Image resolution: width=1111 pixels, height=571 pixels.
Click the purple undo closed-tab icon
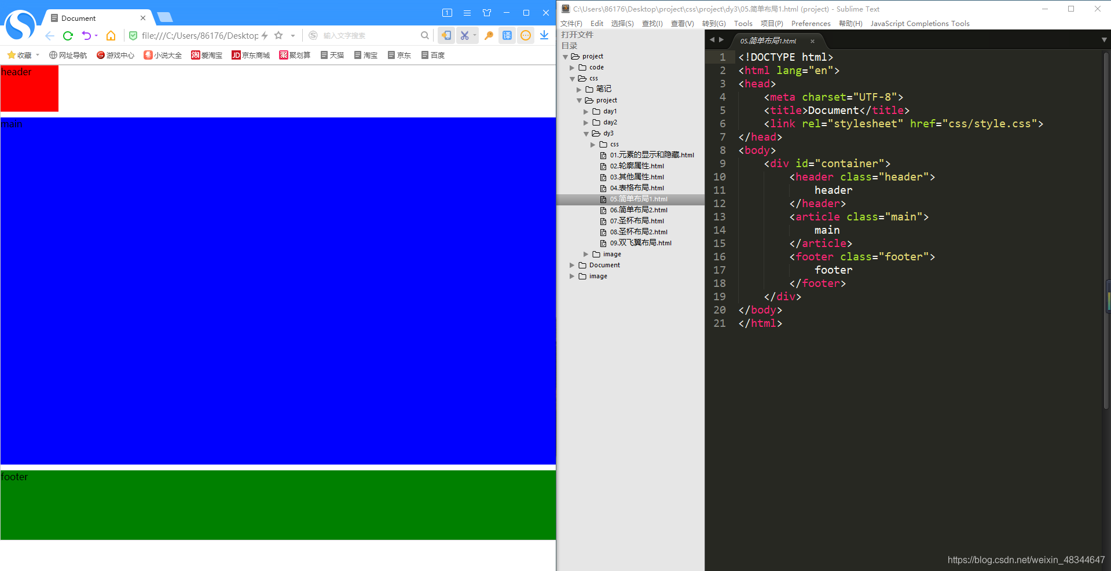click(86, 36)
